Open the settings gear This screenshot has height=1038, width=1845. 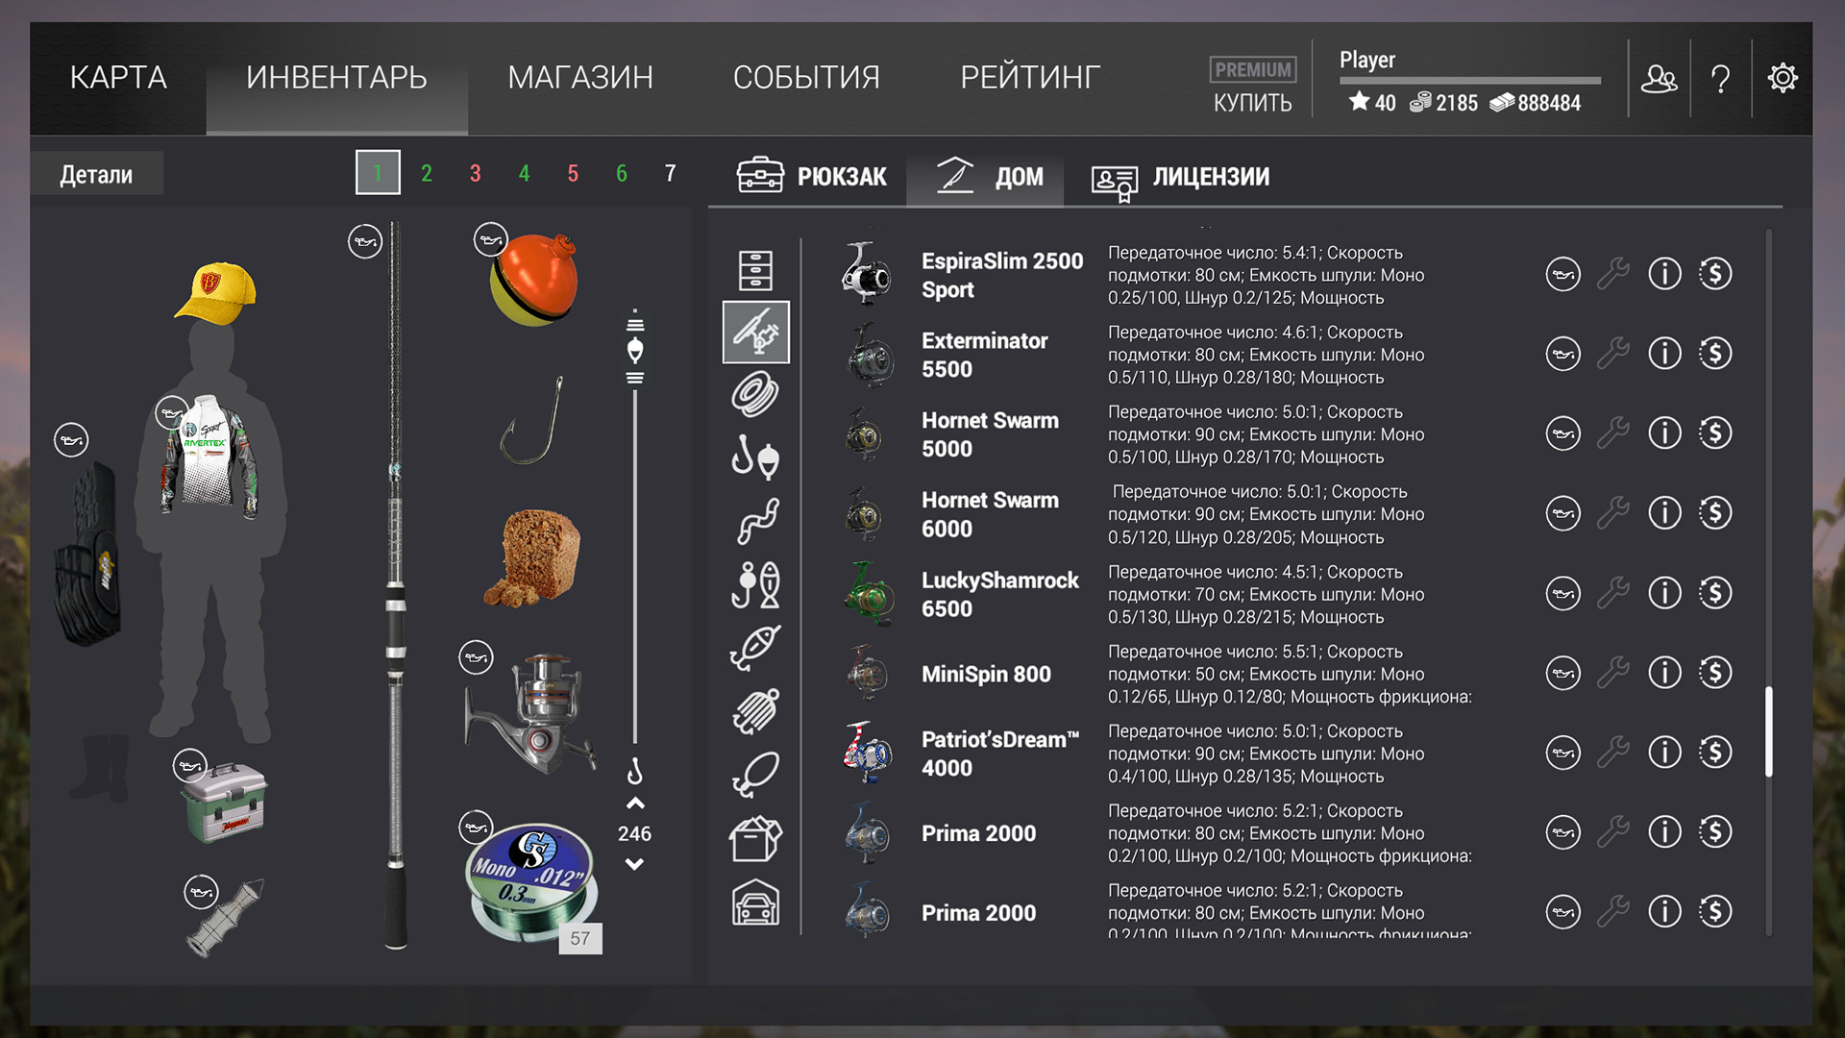pos(1783,78)
